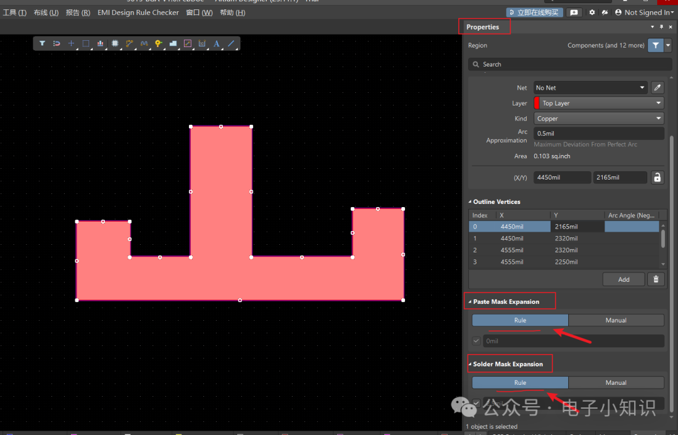Pin the Properties panel
678x435 pixels.
click(x=661, y=27)
